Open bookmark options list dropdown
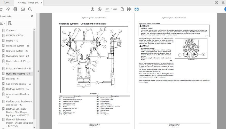This screenshot has width=226, height=129. [x=3, y=23]
